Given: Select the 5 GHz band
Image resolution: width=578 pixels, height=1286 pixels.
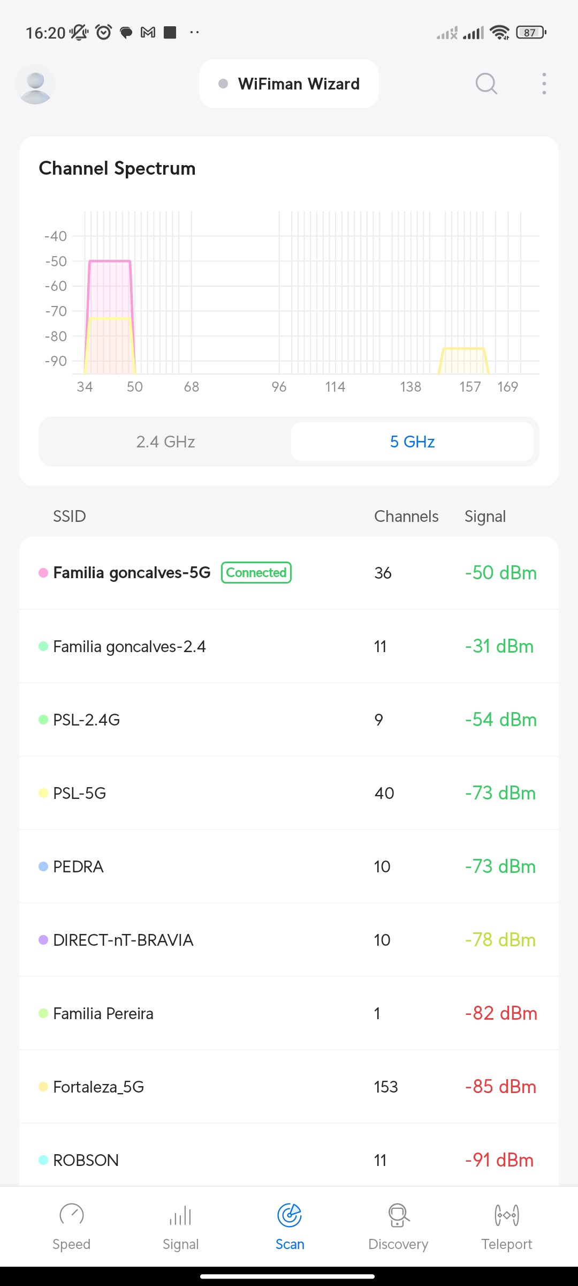Looking at the screenshot, I should coord(412,442).
